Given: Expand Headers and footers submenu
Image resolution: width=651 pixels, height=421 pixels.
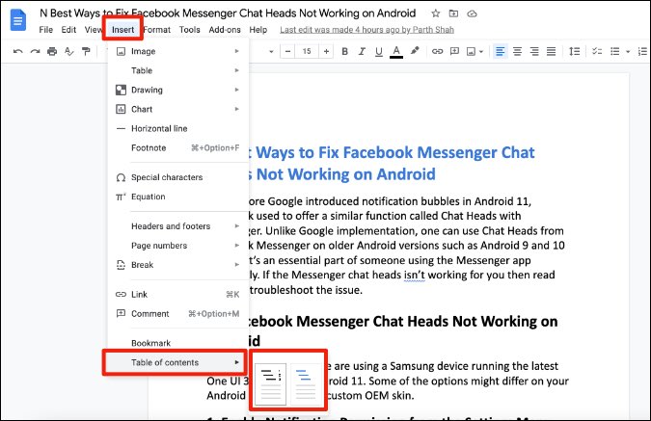Looking at the screenshot, I should click(x=177, y=226).
